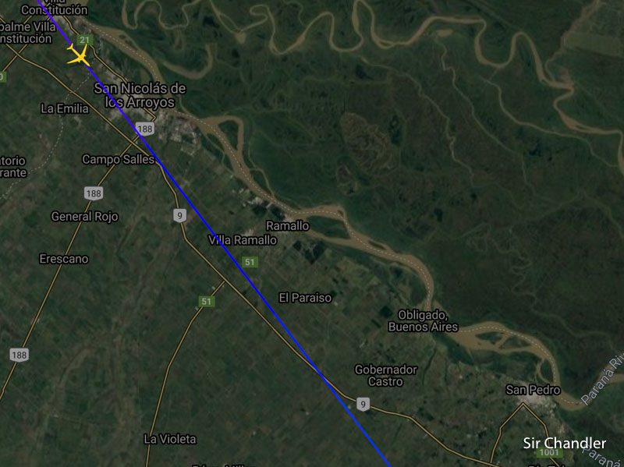Click route 9 shield near General Rojo
The image size is (624, 467).
(x=180, y=216)
